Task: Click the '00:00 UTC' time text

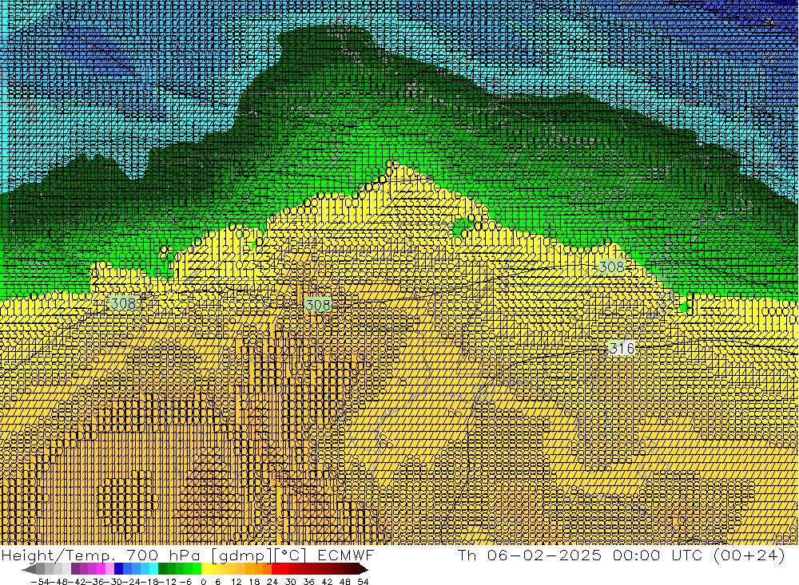Action: (x=658, y=555)
